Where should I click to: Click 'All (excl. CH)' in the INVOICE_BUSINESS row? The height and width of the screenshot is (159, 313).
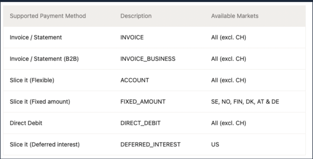228,58
